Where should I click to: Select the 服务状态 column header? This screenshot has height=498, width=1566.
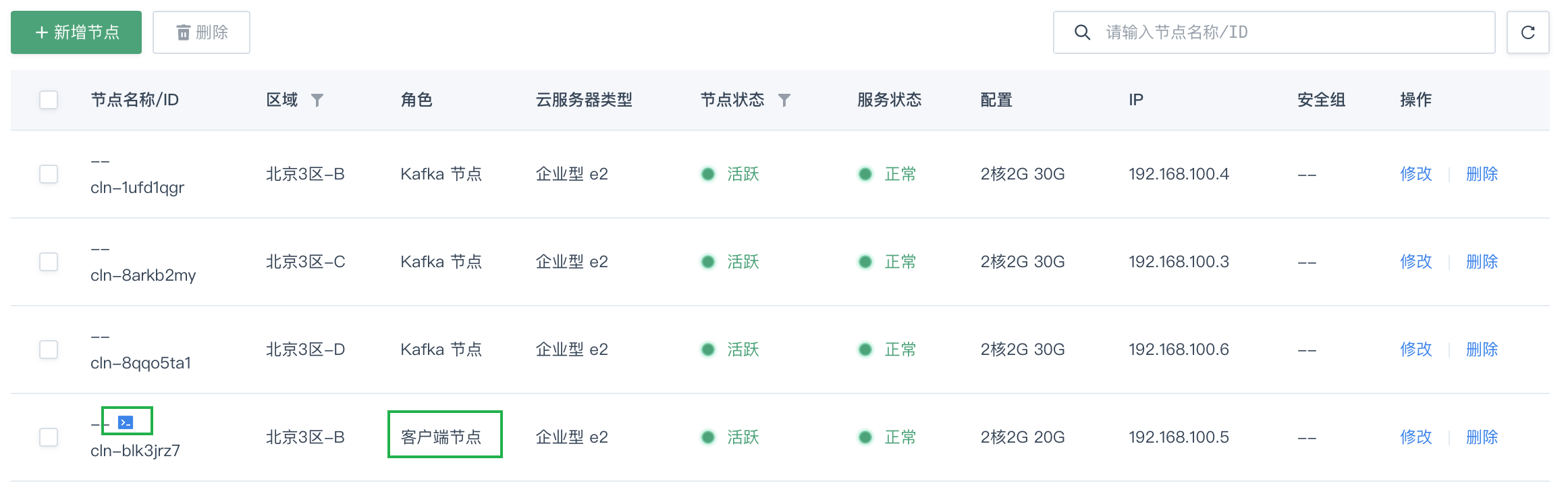click(x=888, y=99)
